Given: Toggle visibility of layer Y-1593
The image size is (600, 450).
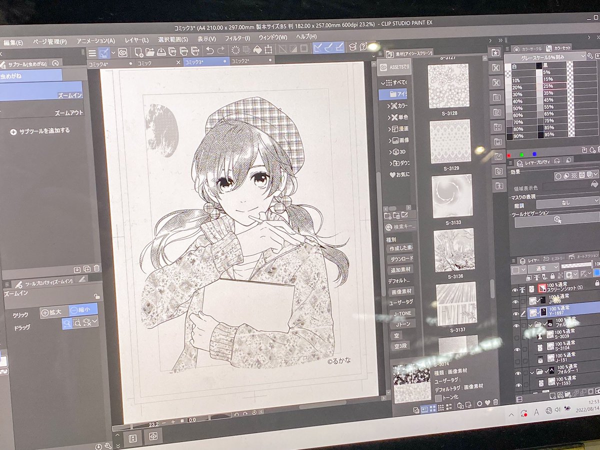Looking at the screenshot, I should coord(518,385).
